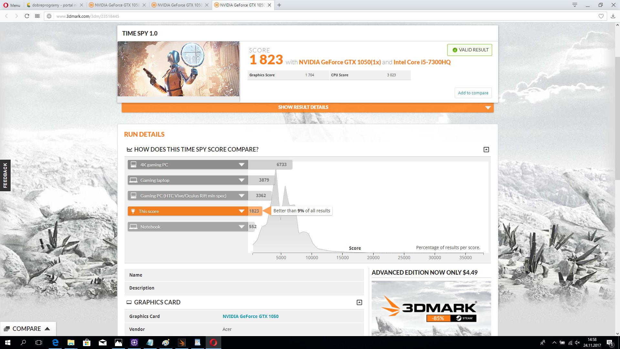Open the Gaming laptop dropdown
The image size is (620, 349).
coord(241,180)
